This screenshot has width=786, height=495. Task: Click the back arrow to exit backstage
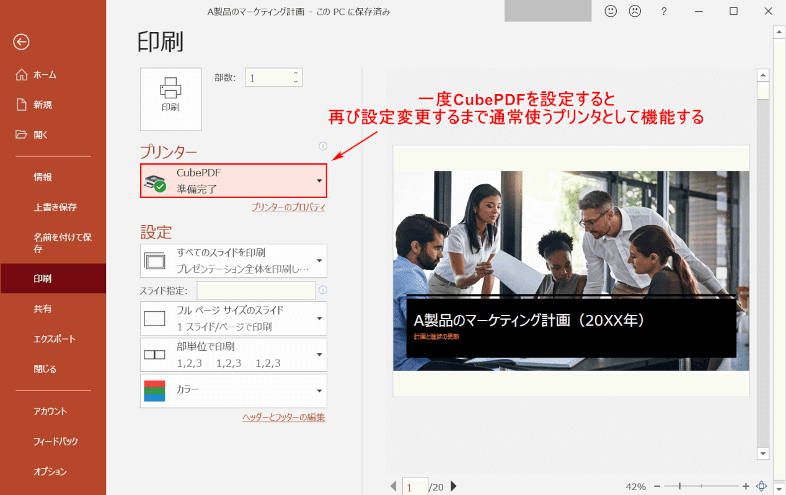coord(22,41)
